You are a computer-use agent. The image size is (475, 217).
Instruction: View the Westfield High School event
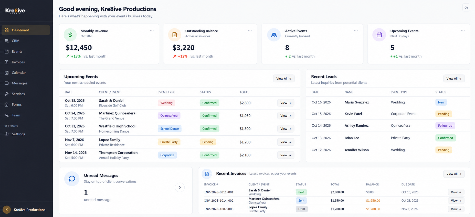tap(286, 129)
